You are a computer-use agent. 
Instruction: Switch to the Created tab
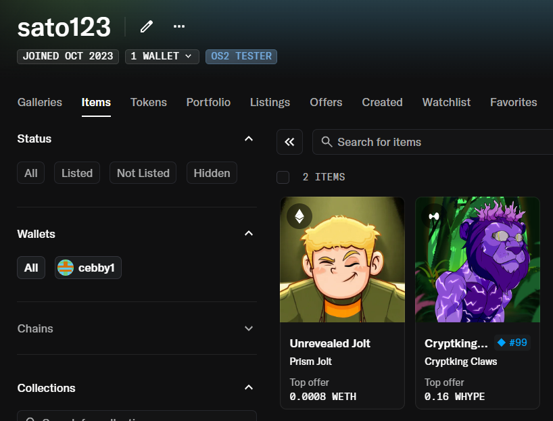[x=382, y=102]
